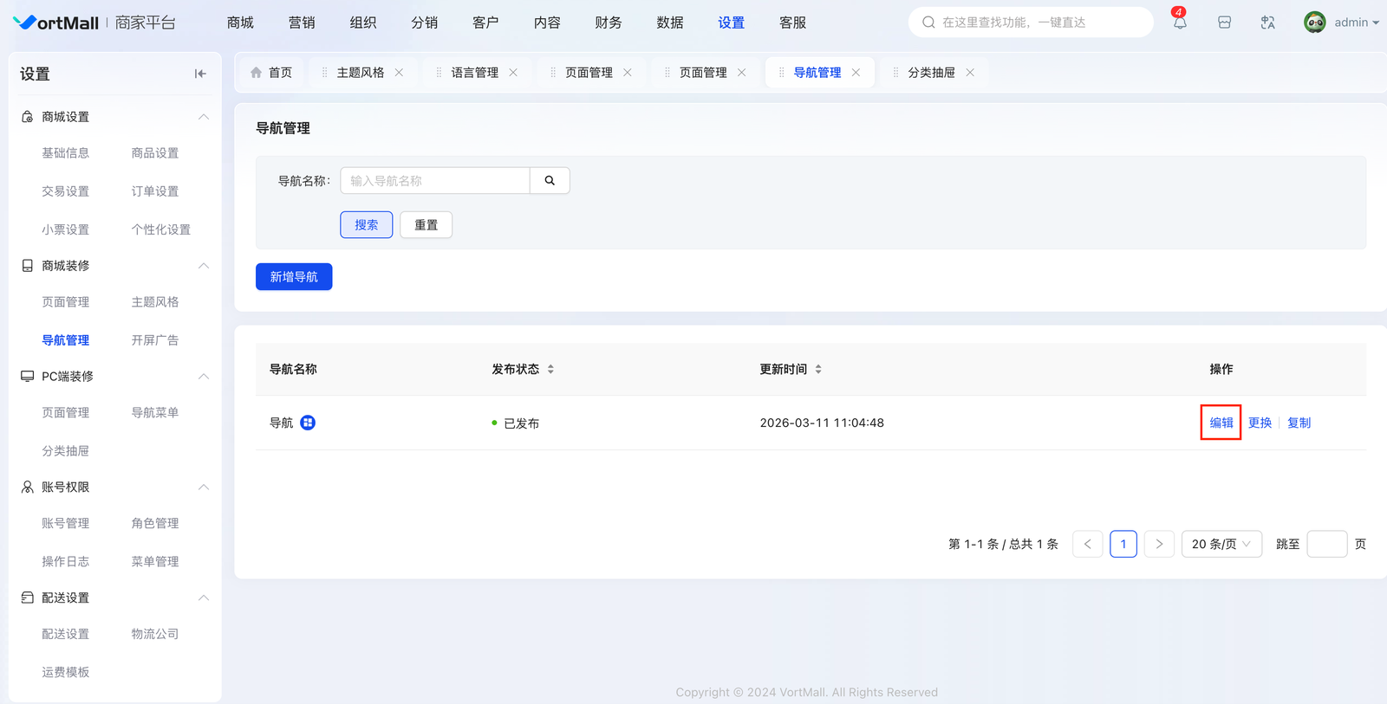Collapse the 账号权限 section chevron
1387x704 pixels.
204,488
